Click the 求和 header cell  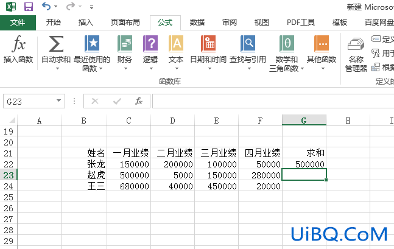304,153
